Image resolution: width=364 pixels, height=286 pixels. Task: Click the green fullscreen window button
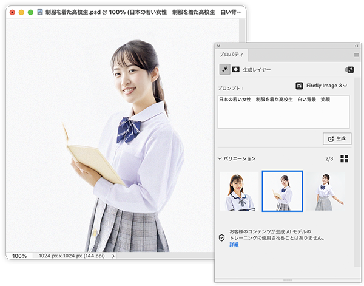[x=30, y=12]
